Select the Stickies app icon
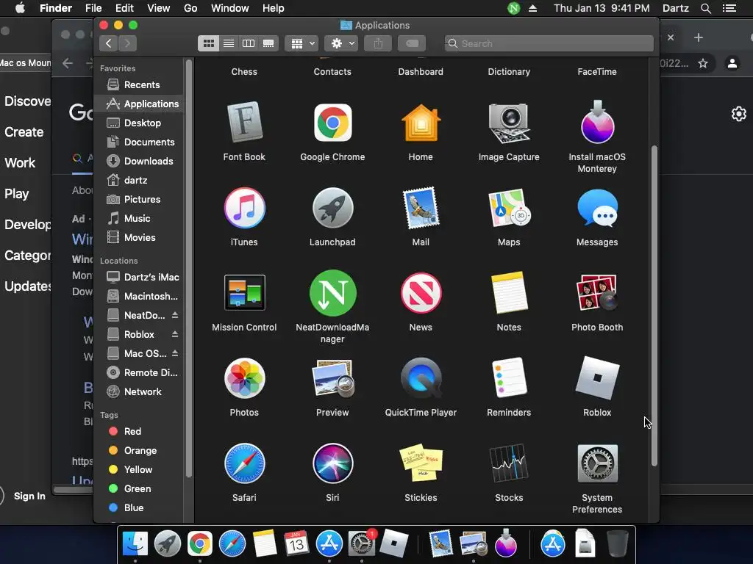This screenshot has height=564, width=753. click(x=421, y=463)
